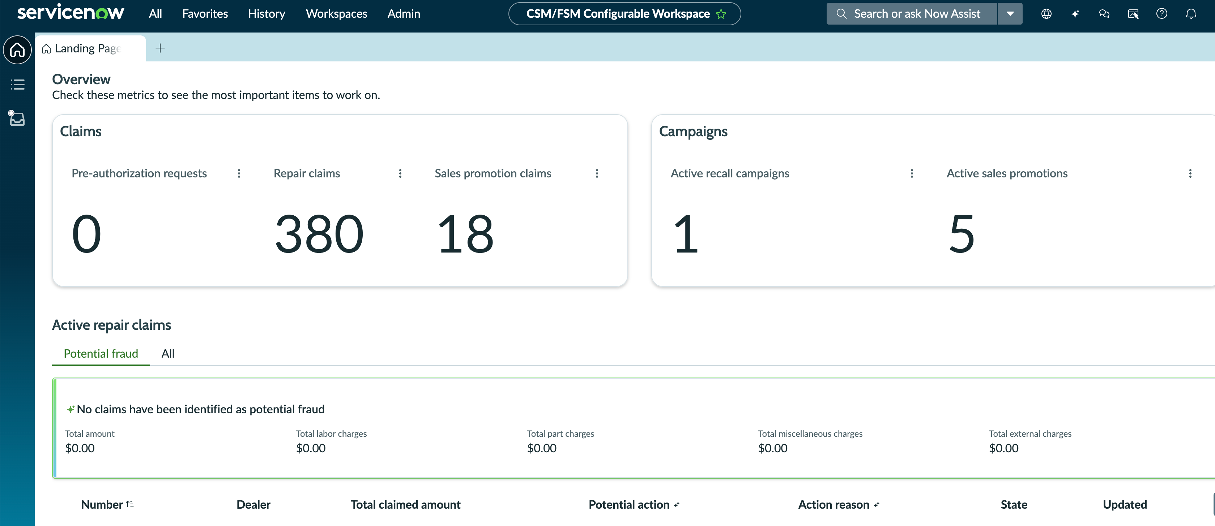Open the Help question mark icon
Screen dimensions: 1215x526
pos(1162,14)
